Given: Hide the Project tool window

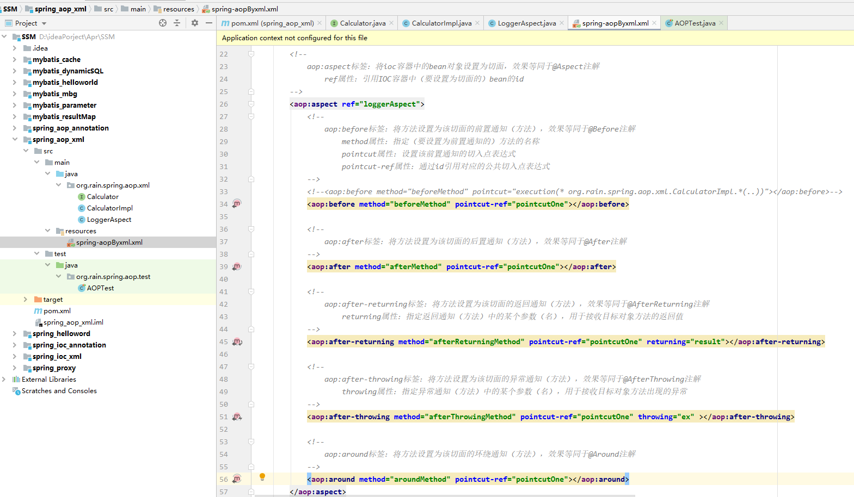Looking at the screenshot, I should (209, 23).
